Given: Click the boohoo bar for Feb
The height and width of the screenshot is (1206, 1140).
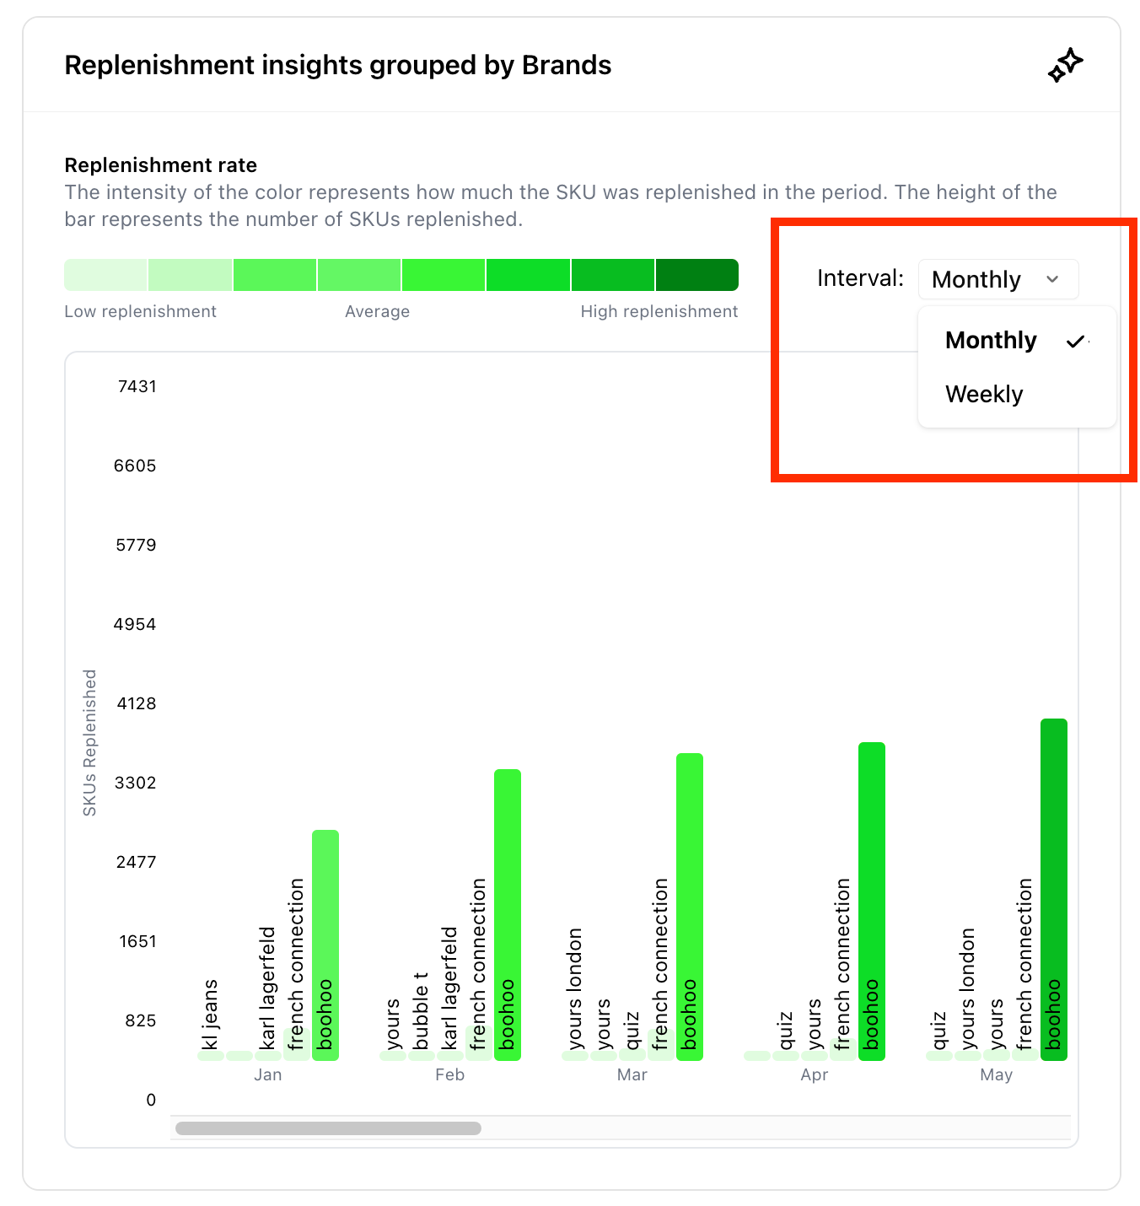Looking at the screenshot, I should (508, 914).
